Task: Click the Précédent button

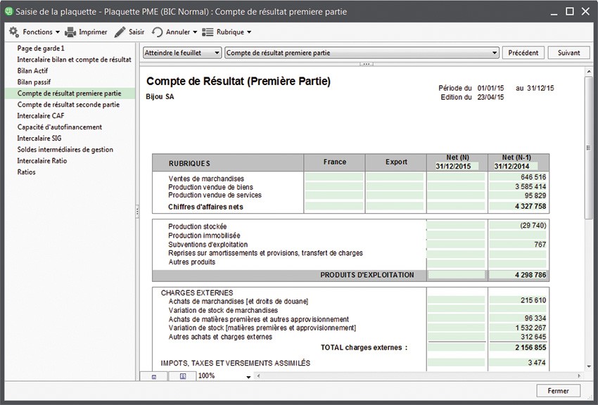Action: pyautogui.click(x=523, y=53)
